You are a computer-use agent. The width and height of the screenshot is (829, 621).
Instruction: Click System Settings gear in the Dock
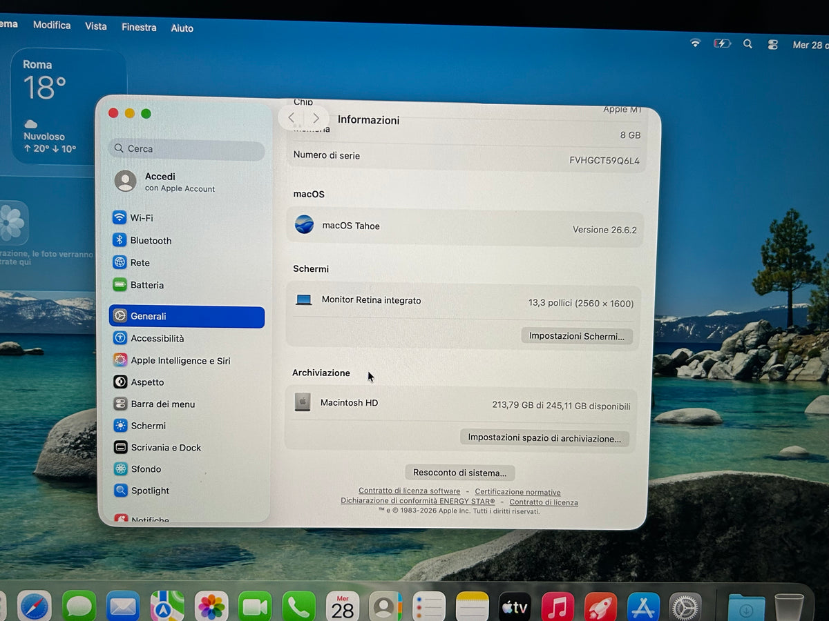[x=685, y=607]
